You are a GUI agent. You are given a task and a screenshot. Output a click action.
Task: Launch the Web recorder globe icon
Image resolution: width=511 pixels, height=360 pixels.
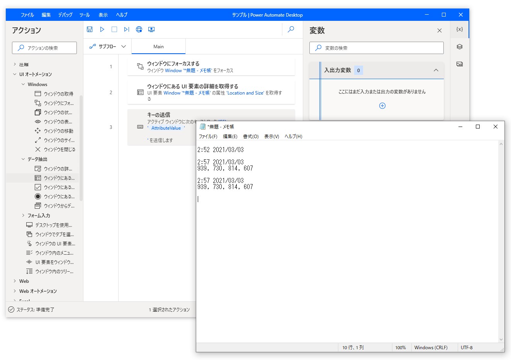[139, 29]
